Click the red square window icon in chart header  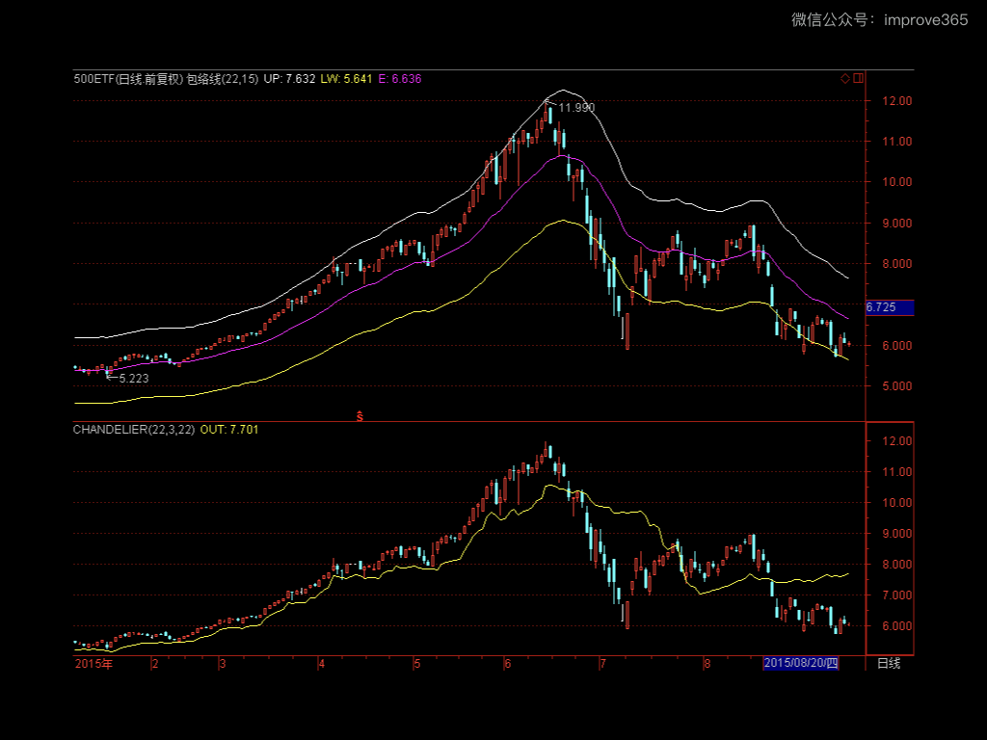859,78
